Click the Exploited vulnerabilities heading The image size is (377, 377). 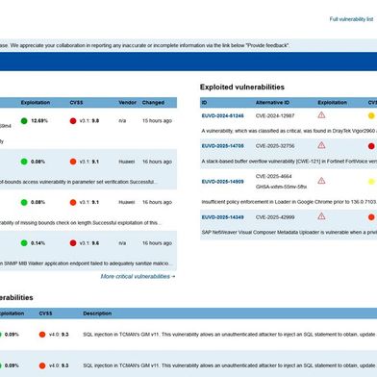click(242, 88)
